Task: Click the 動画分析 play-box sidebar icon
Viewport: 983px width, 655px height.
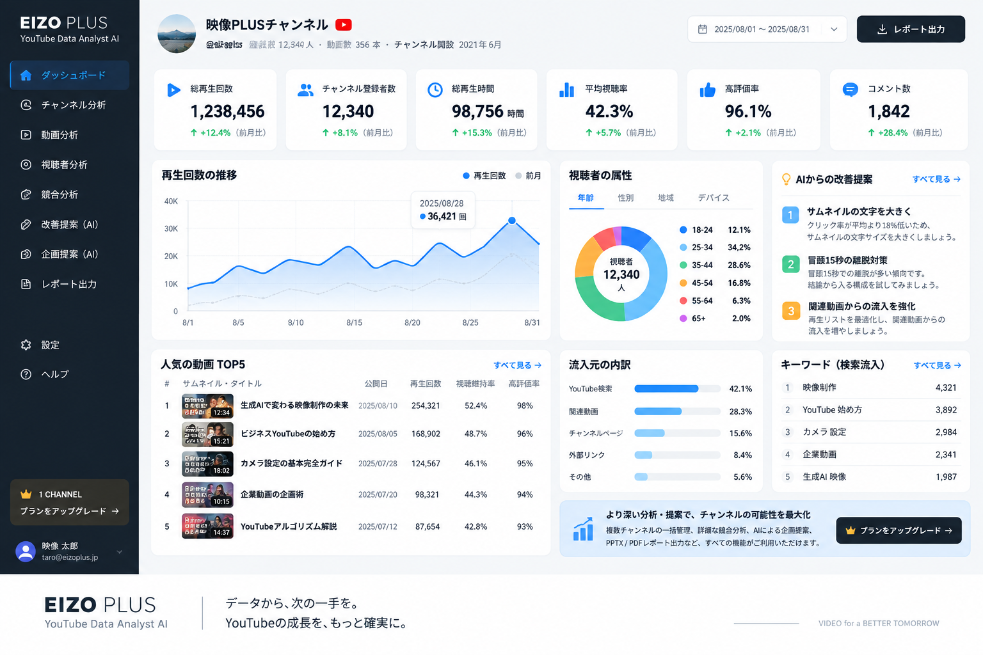Action: tap(26, 135)
